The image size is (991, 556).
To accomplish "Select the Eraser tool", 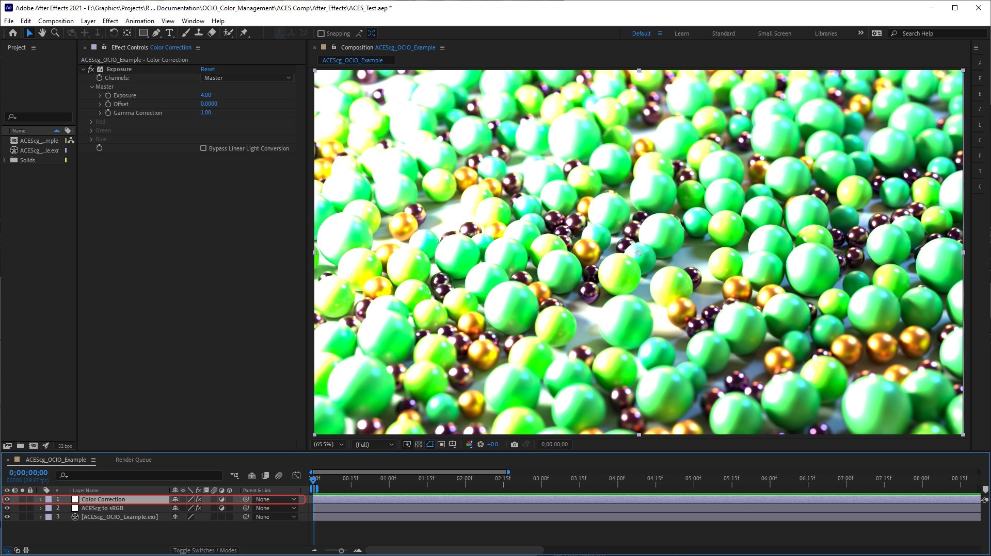I will [x=212, y=33].
